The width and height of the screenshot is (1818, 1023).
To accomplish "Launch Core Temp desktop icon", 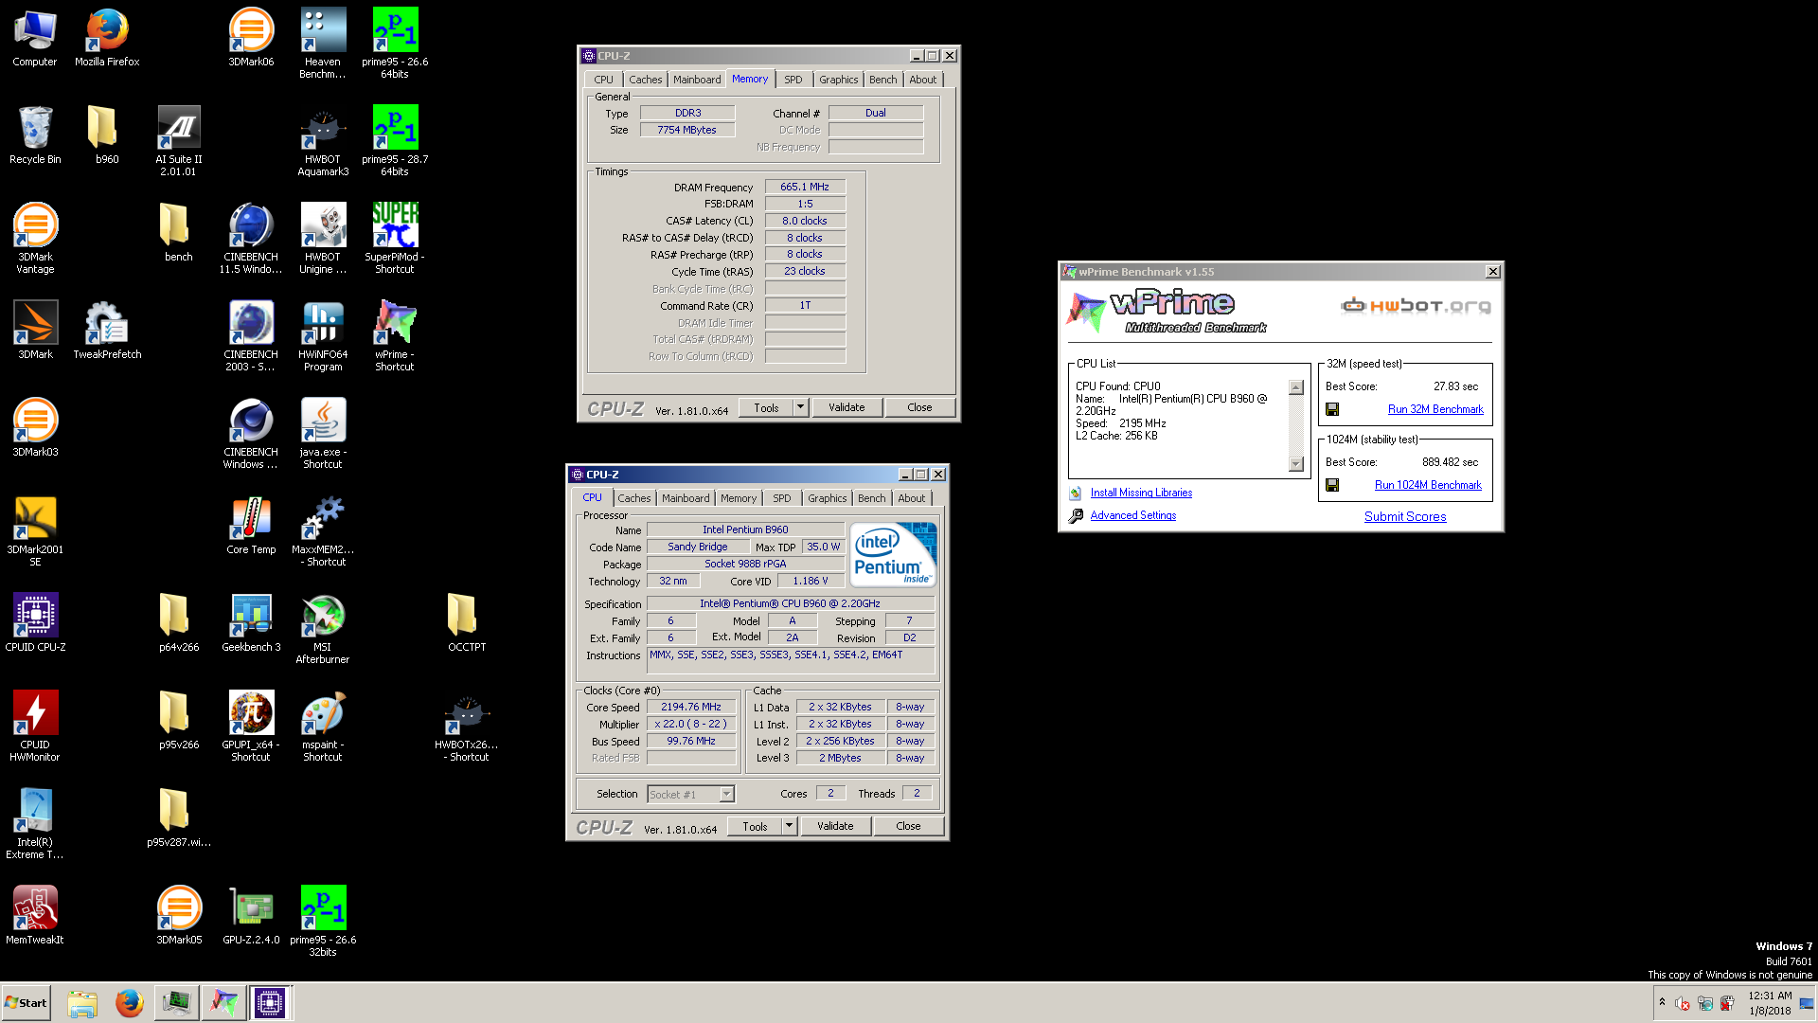I will click(251, 525).
